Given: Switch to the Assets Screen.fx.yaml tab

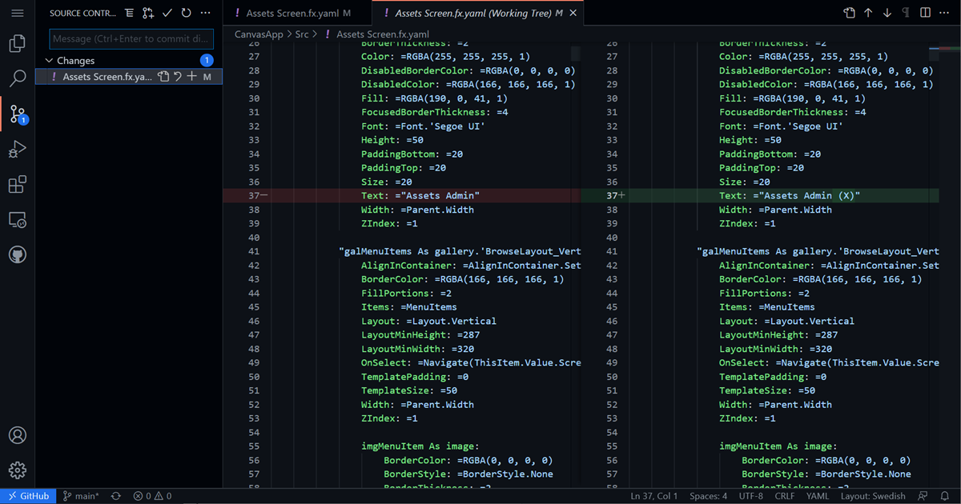Looking at the screenshot, I should [x=298, y=14].
